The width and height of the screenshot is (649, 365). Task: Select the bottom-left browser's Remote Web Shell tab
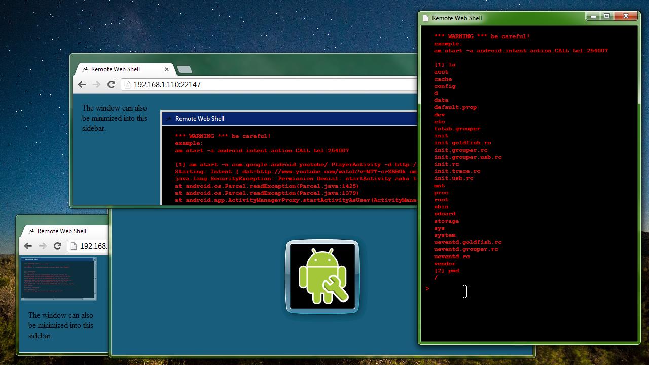pos(64,231)
